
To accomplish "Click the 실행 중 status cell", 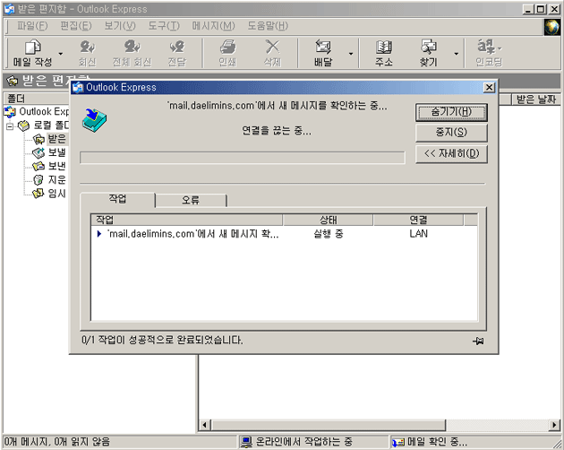I will pos(328,234).
